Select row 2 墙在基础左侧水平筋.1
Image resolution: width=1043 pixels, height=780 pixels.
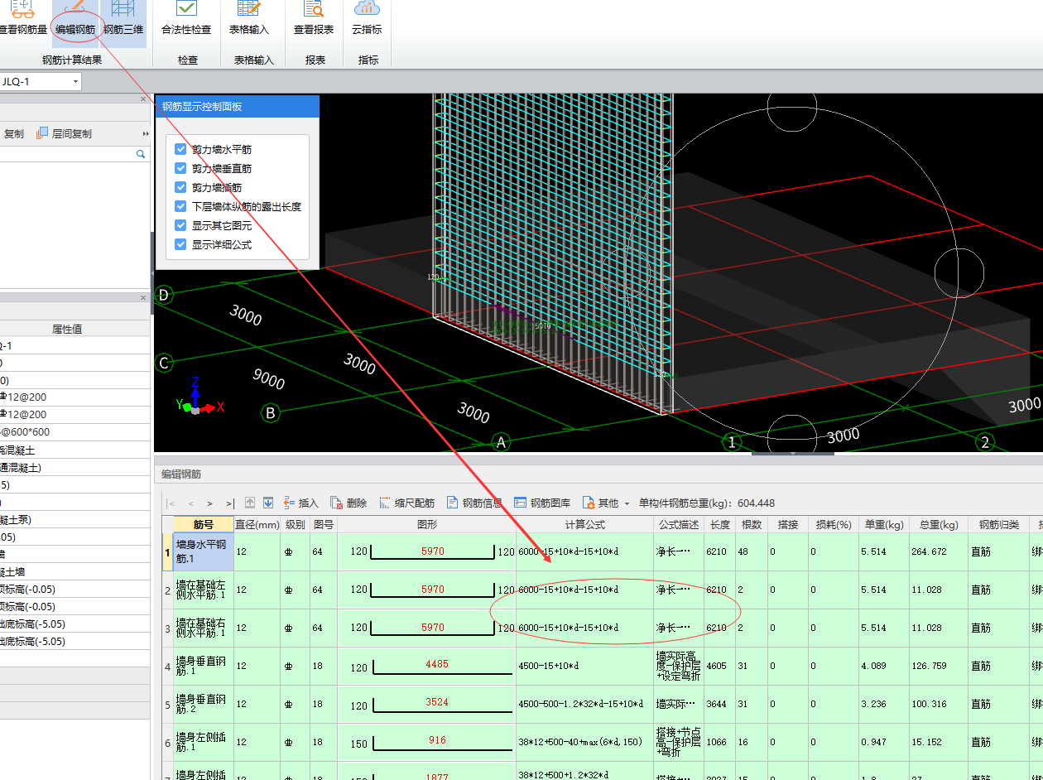click(204, 590)
